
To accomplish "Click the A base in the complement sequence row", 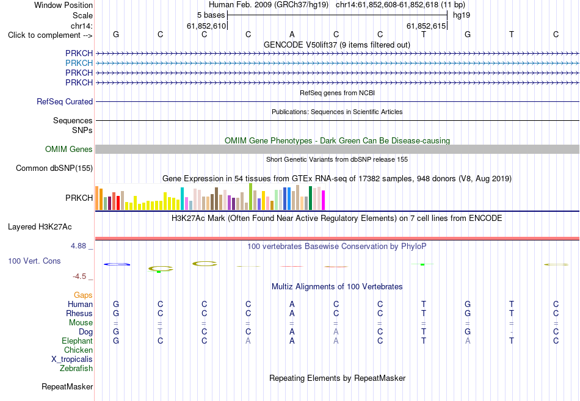I will click(x=292, y=34).
